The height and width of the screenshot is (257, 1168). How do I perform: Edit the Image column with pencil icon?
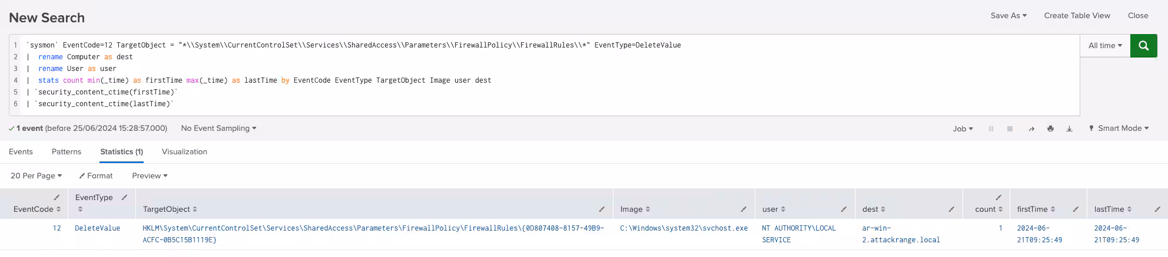click(744, 209)
